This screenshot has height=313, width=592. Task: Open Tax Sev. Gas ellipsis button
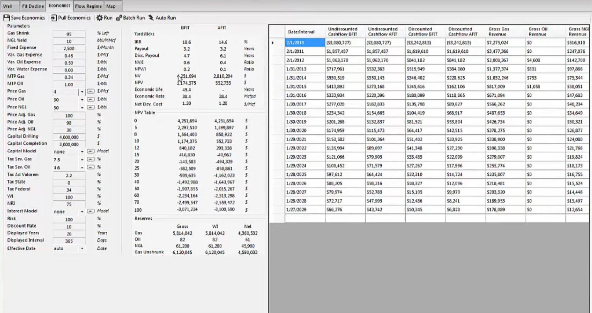click(x=90, y=159)
